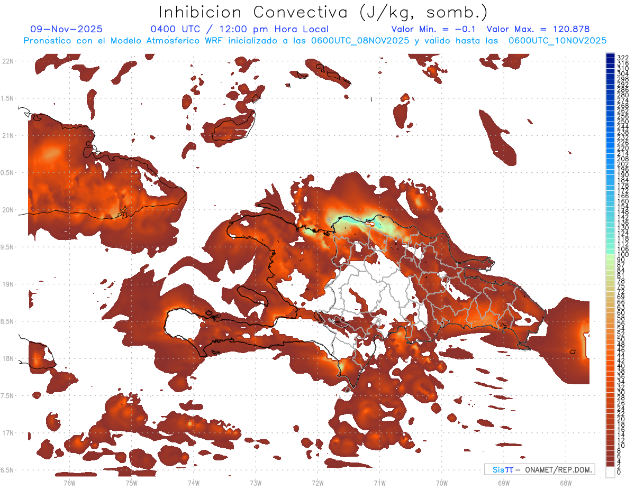
Task: Click longitude axis label "74W"
Action: tap(193, 483)
